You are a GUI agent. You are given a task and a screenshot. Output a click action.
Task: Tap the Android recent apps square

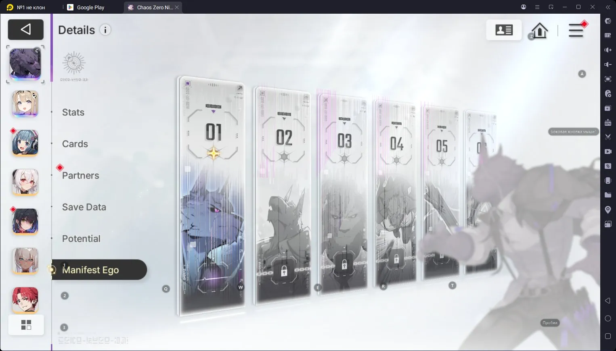coord(608,336)
